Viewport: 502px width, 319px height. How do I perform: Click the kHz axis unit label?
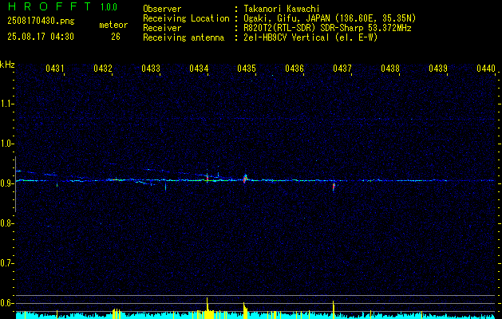click(7, 65)
